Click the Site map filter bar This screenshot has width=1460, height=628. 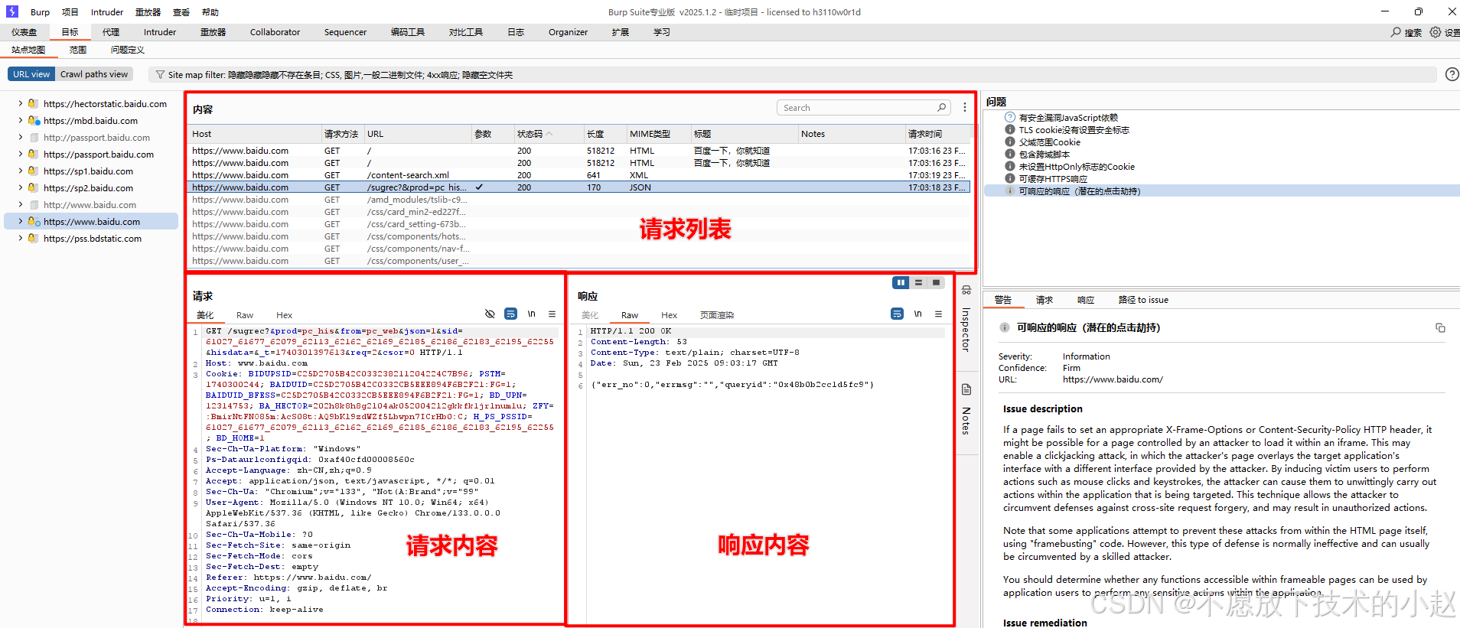792,75
